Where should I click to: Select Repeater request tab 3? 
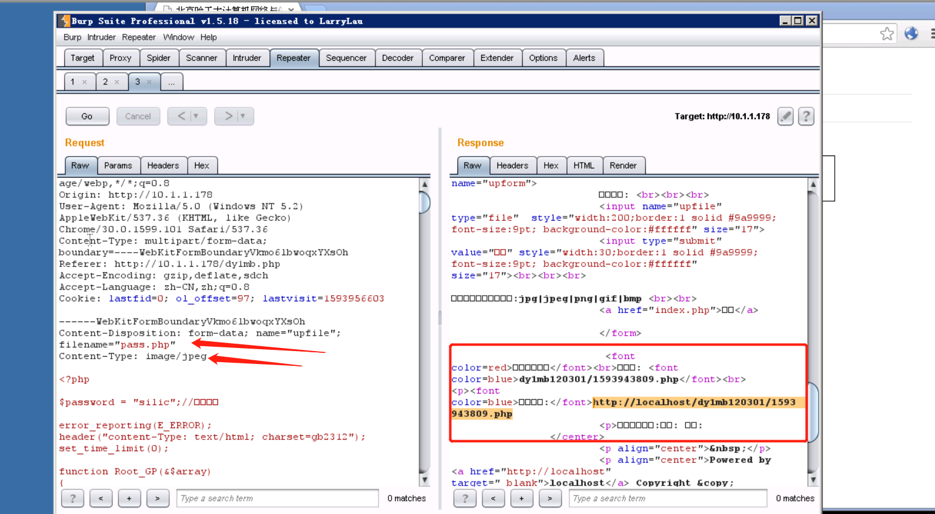tap(137, 82)
